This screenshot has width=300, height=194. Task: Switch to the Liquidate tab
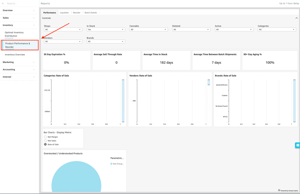[64, 13]
